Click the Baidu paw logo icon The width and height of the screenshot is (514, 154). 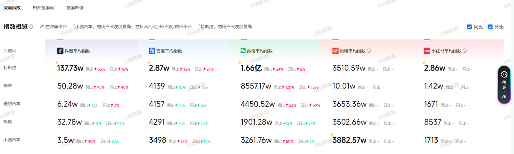[152, 51]
